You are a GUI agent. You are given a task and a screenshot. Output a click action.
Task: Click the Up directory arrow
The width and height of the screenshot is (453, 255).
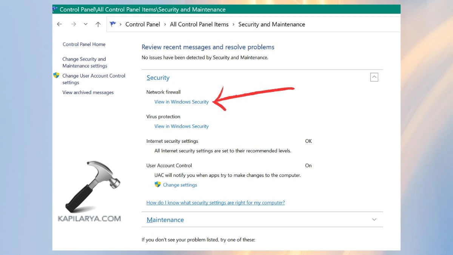(x=98, y=24)
